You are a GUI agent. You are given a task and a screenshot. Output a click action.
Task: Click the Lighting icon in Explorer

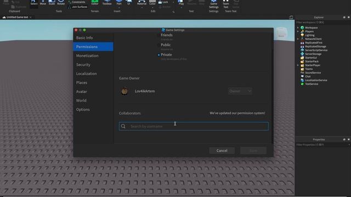302,35
